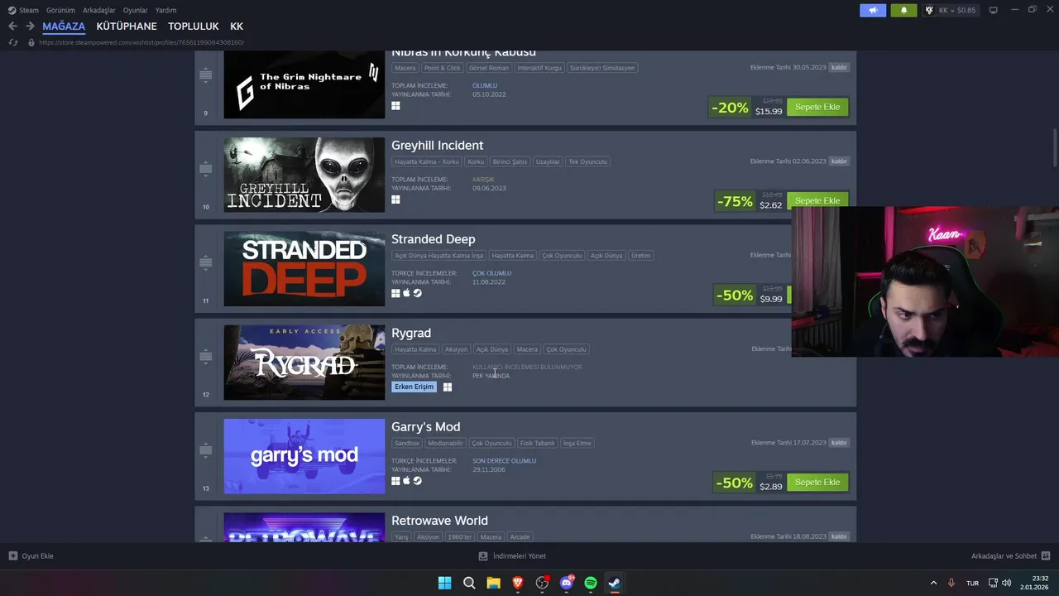Open Big Picture mode monitor icon
Viewport: 1059px width, 596px height.
click(994, 10)
